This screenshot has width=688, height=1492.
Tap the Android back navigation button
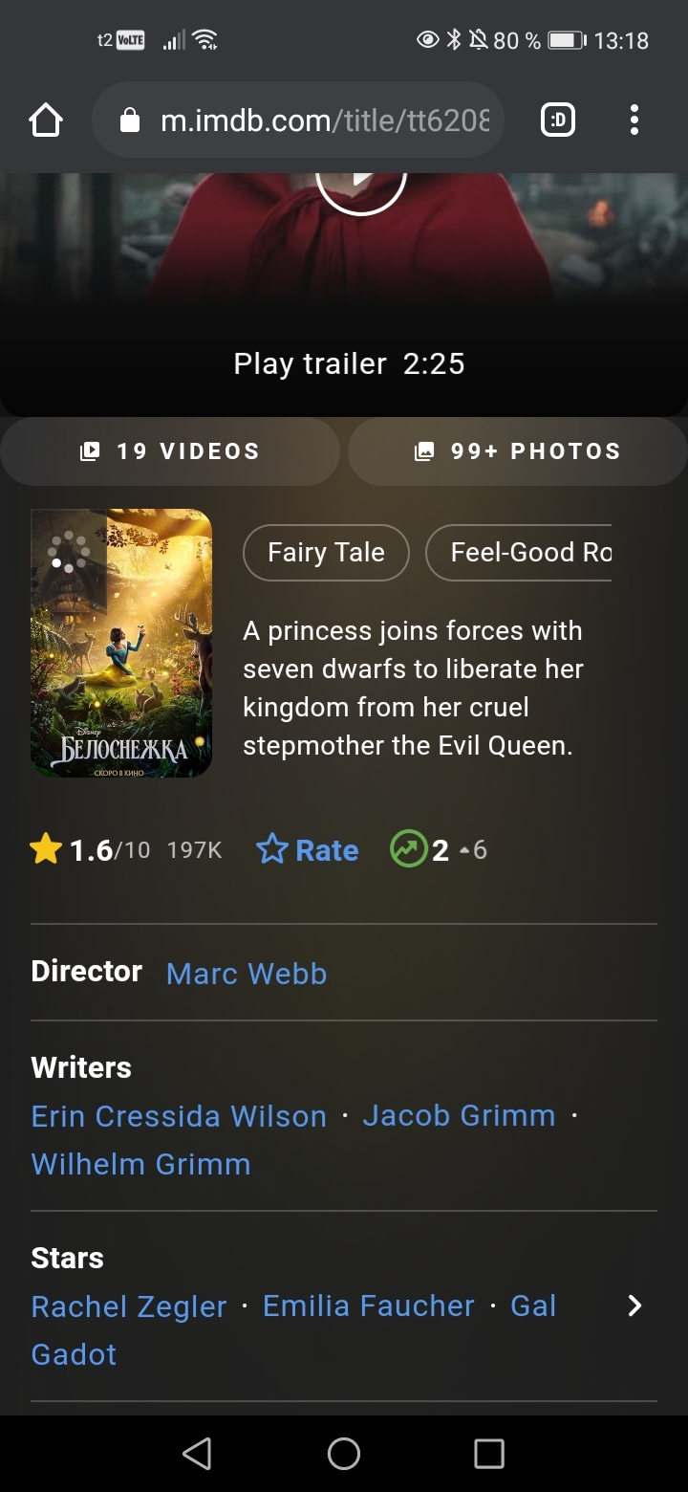(x=197, y=1454)
